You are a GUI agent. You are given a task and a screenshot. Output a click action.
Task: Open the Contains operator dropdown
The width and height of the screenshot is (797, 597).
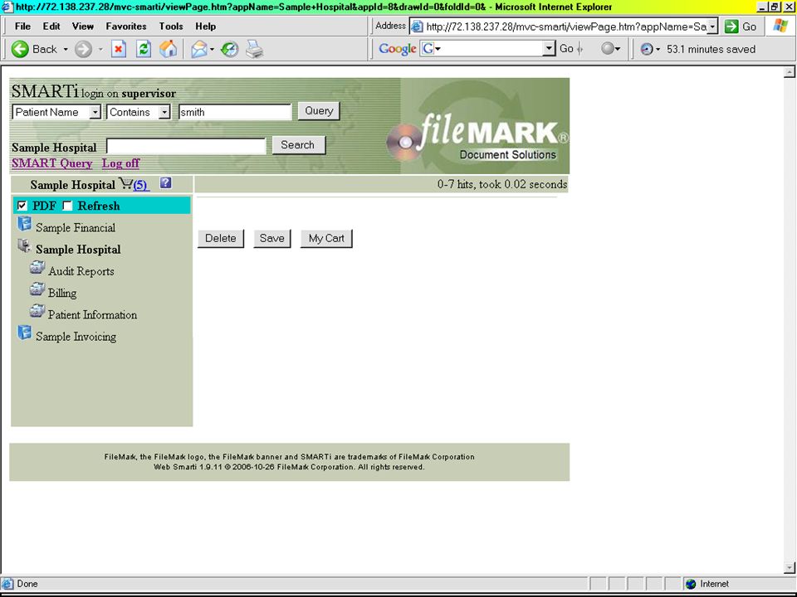point(164,112)
